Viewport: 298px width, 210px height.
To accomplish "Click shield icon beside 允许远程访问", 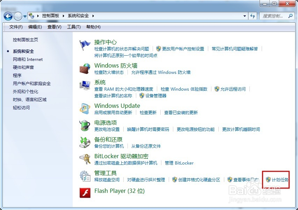I will click(217, 89).
